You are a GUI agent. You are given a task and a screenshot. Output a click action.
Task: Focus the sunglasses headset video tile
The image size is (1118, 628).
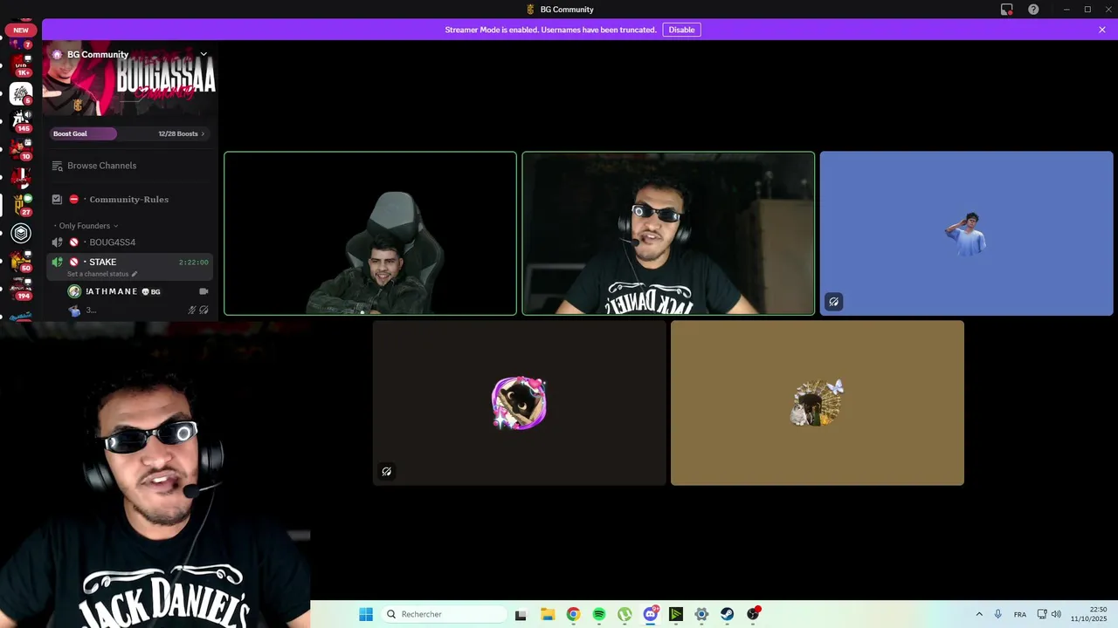tap(668, 234)
